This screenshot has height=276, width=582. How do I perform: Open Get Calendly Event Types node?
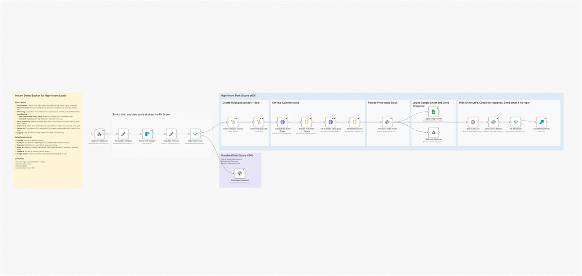[x=283, y=122]
